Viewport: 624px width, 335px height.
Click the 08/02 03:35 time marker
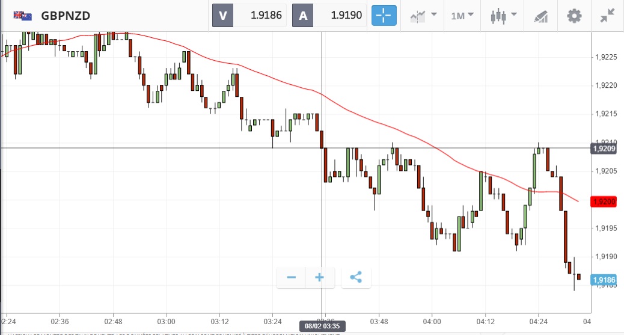(x=321, y=326)
